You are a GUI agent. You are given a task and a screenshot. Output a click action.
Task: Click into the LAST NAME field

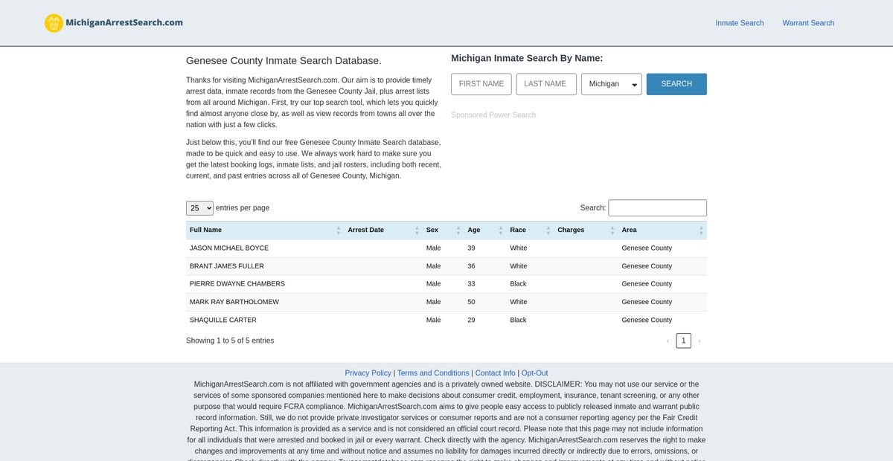point(545,84)
